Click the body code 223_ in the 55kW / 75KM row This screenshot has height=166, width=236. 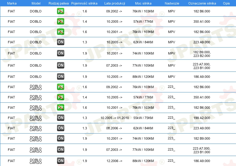tap(171, 118)
